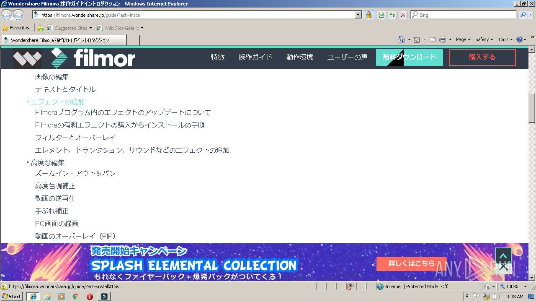Viewport: 536px width, 302px height.
Task: Expand the Web Slice Gallery dropdown
Action: tap(142, 28)
